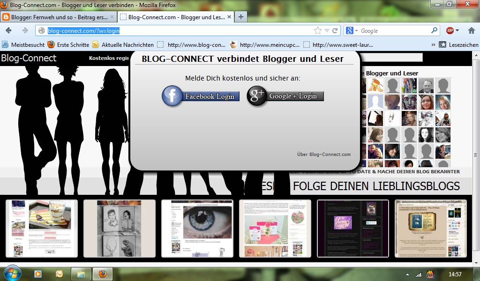
Task: Open the parchment book review blog thumbnail
Action: click(430, 229)
